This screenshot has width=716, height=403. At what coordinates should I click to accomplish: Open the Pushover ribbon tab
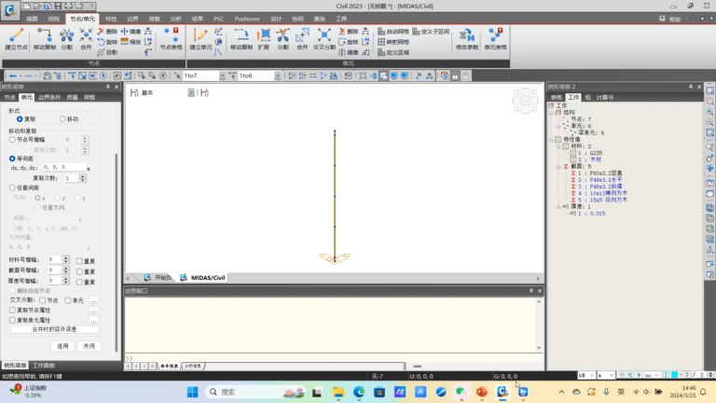(x=247, y=19)
